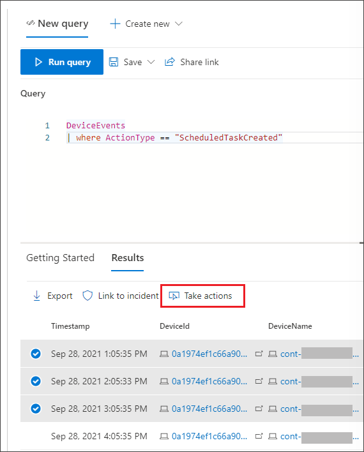
Task: Open DeviceName cont- link in 2:05:33 PM row
Action: click(x=291, y=381)
